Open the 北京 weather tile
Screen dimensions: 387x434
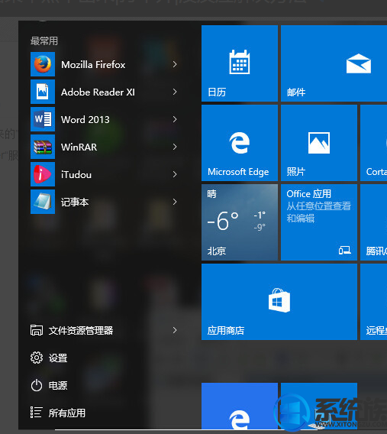pos(240,222)
